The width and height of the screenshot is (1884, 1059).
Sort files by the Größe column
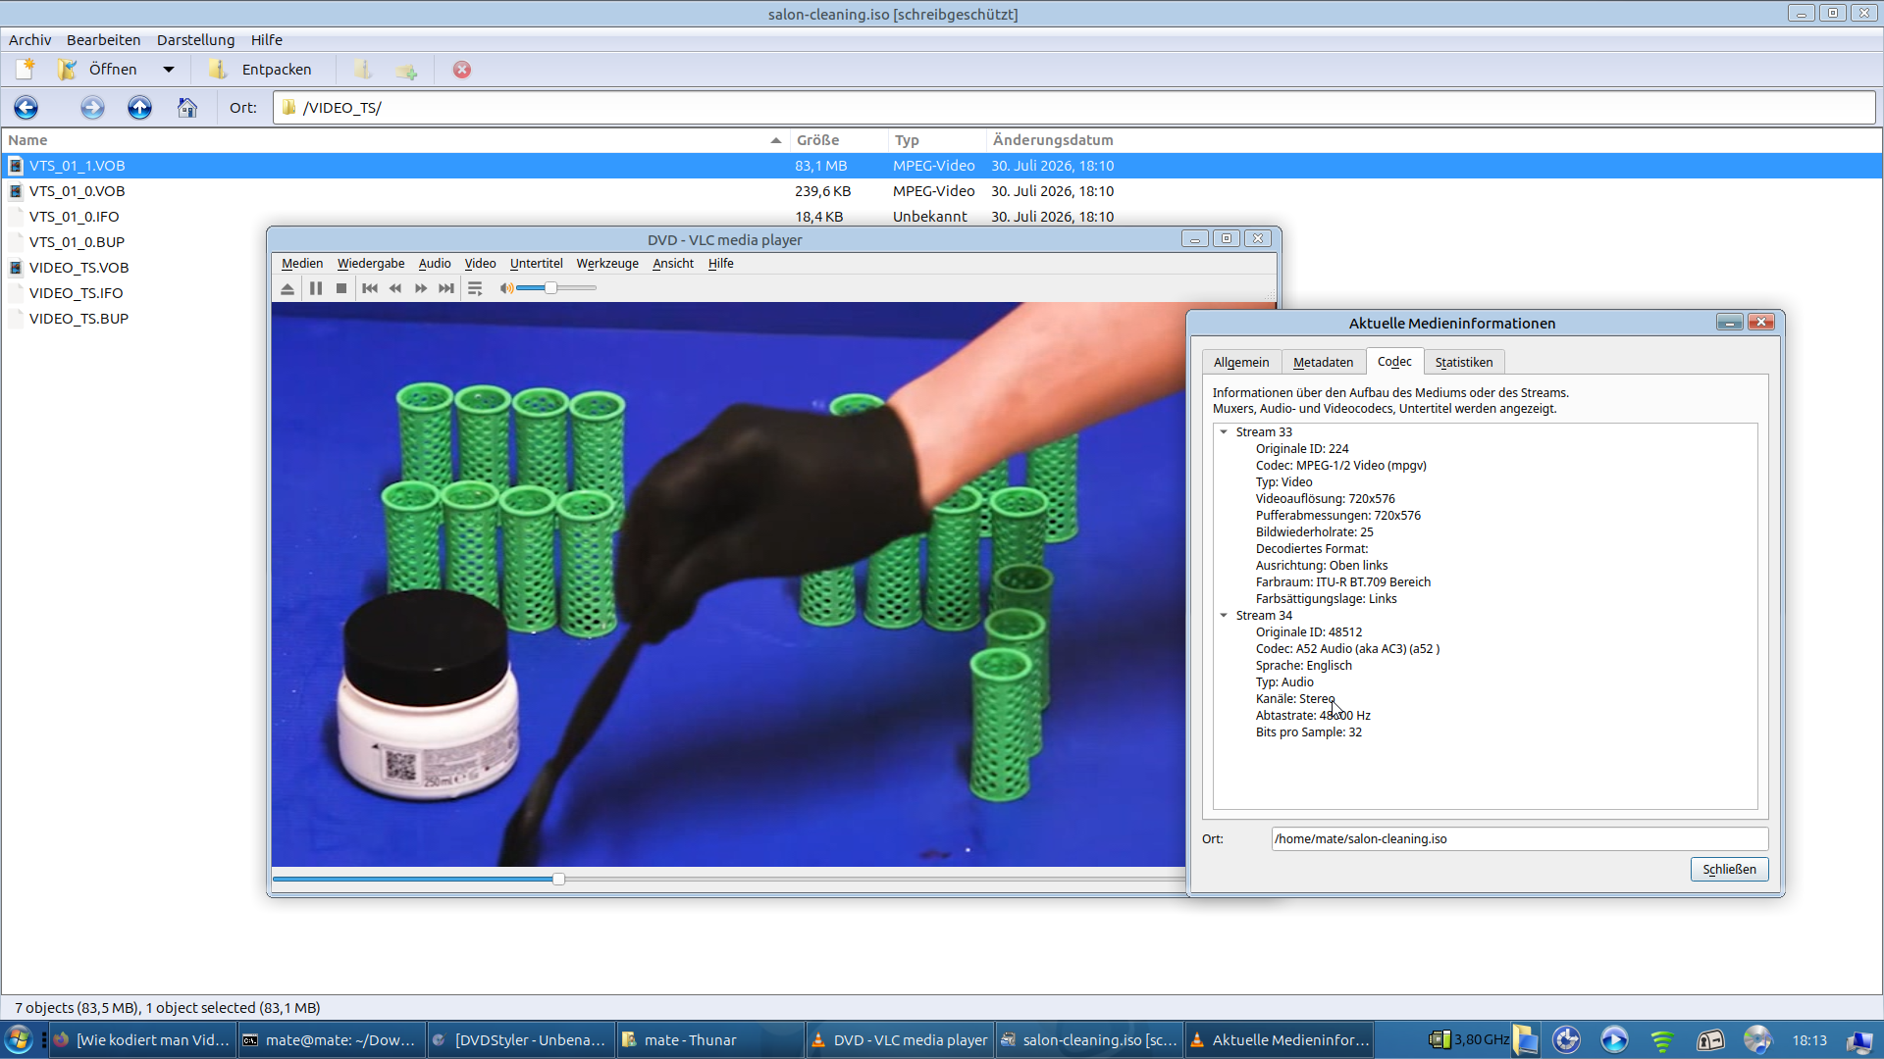(838, 140)
